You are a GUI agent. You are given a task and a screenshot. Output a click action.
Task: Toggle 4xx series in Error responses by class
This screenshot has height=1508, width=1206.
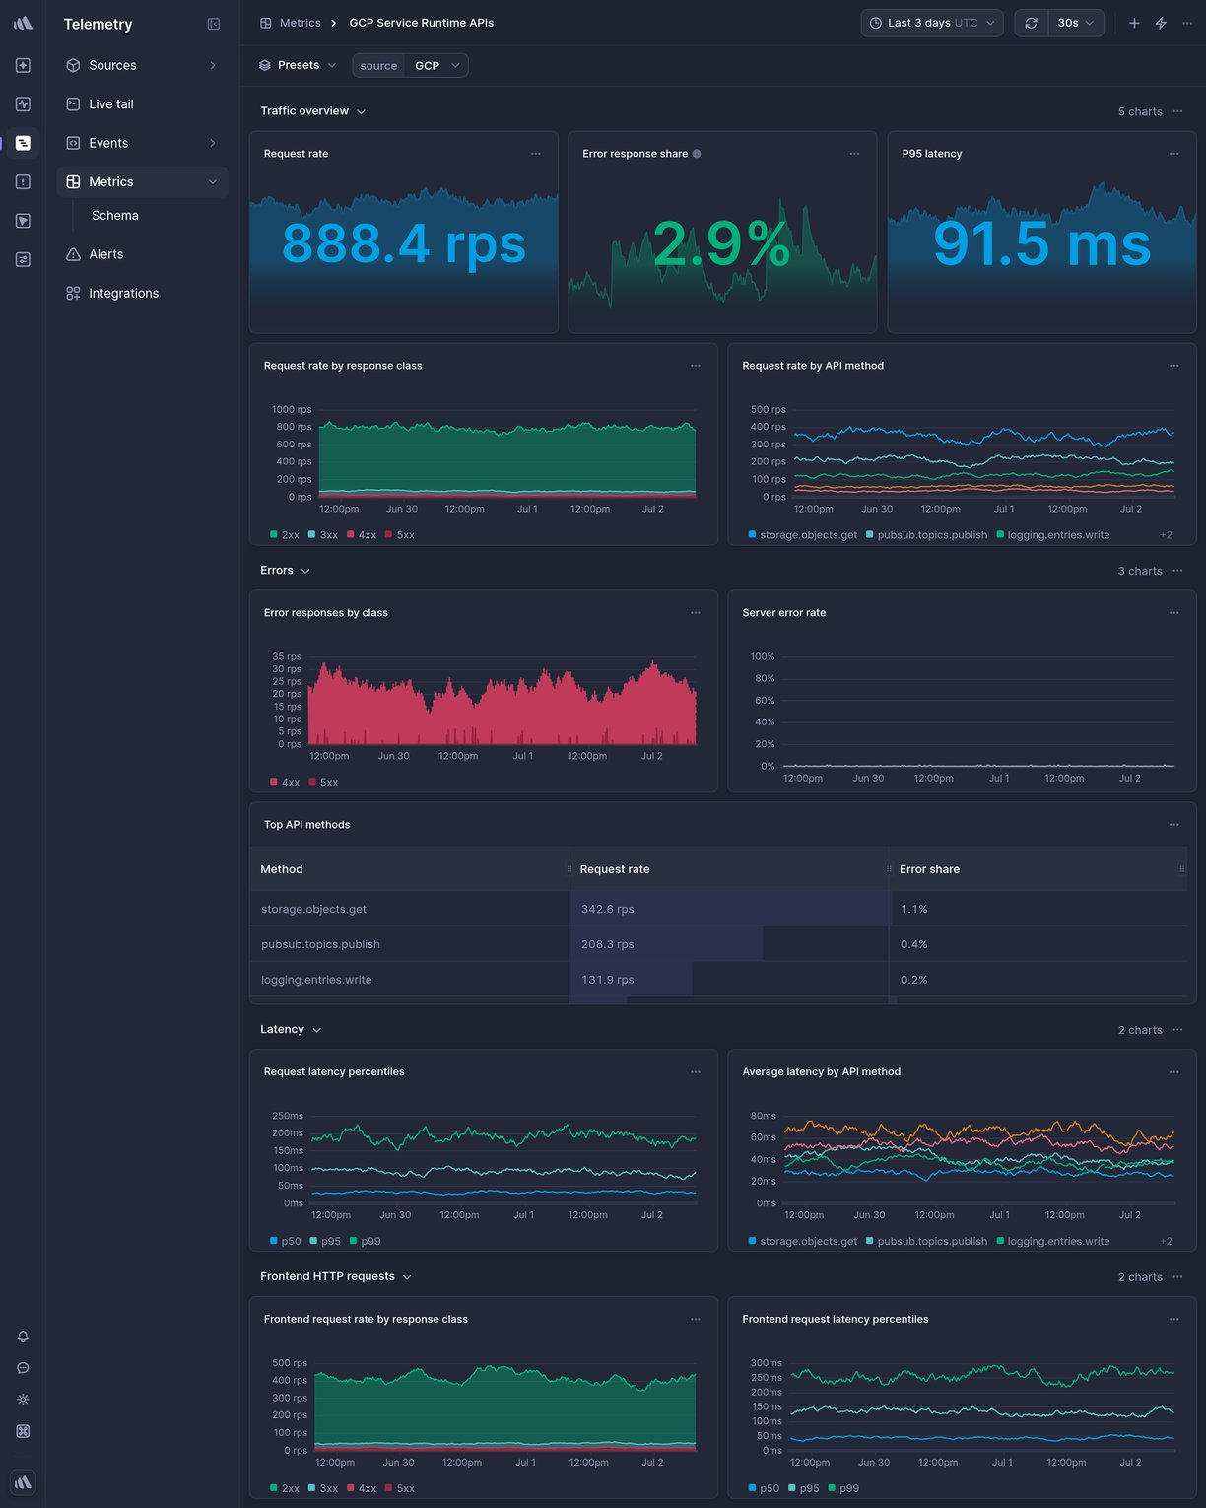click(285, 783)
